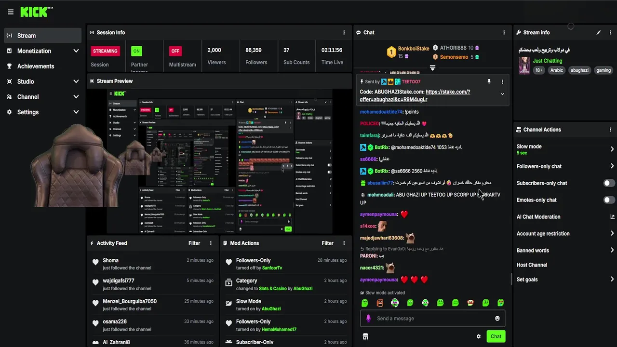This screenshot has height=347, width=617.
Task: Open Activity Feed three-dot menu
Action: coord(211,243)
